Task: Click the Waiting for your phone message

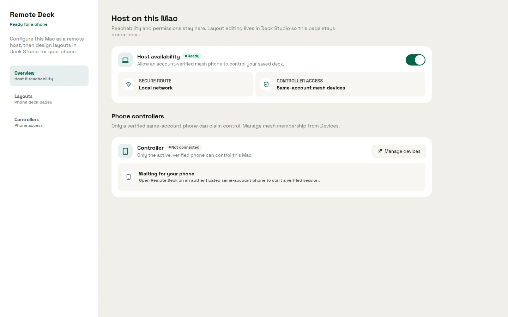Action: point(271,177)
